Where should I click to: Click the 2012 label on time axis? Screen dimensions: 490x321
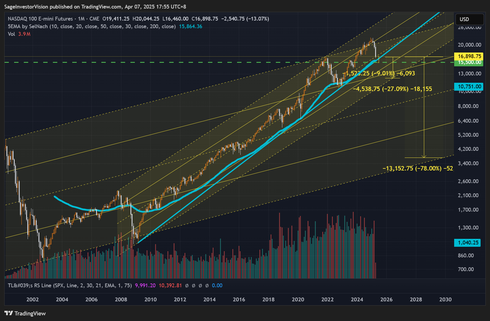pos(180,300)
